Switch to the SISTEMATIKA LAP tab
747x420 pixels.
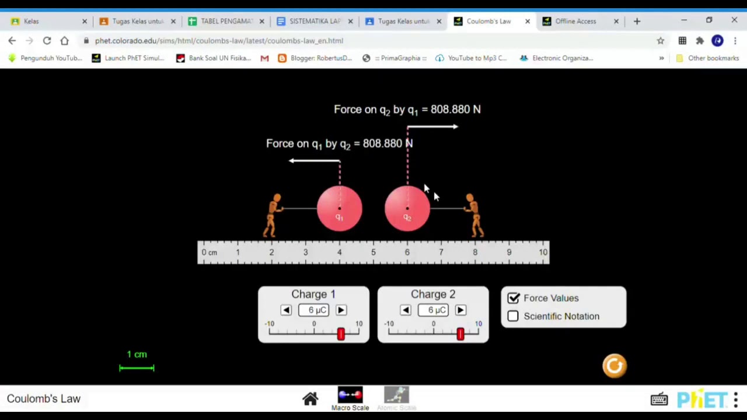(315, 21)
